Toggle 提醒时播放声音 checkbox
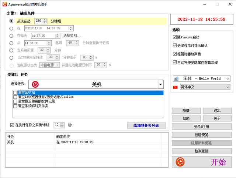236x178 pixels. point(174,54)
